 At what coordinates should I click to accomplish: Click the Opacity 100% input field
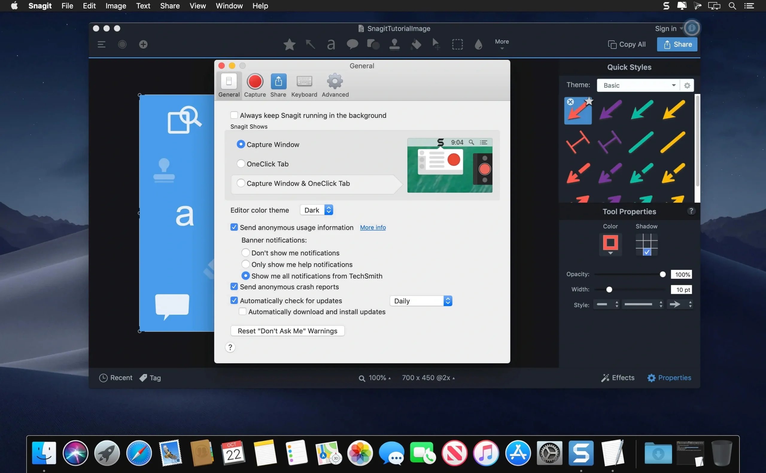pyautogui.click(x=681, y=274)
